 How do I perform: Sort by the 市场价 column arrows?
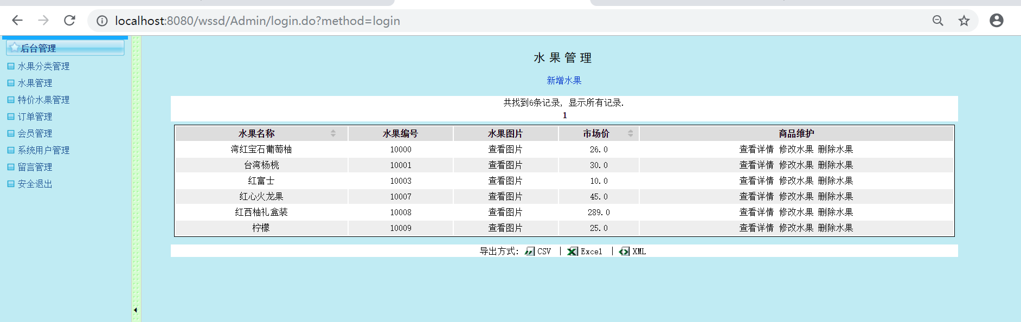coord(630,133)
